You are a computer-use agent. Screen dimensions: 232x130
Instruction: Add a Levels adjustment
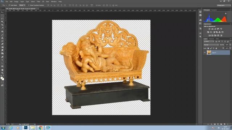tap(212, 29)
